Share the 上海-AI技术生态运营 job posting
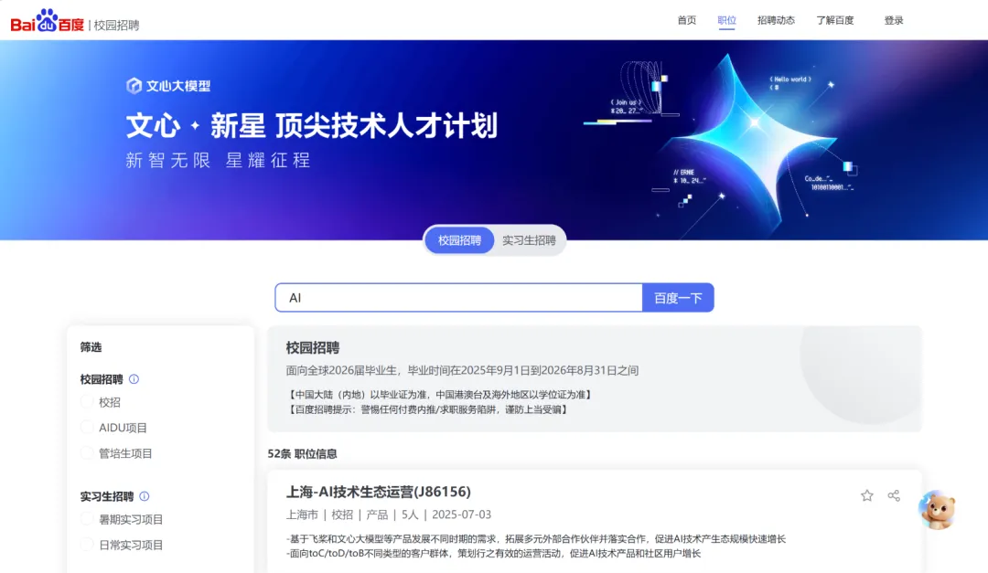 (894, 495)
